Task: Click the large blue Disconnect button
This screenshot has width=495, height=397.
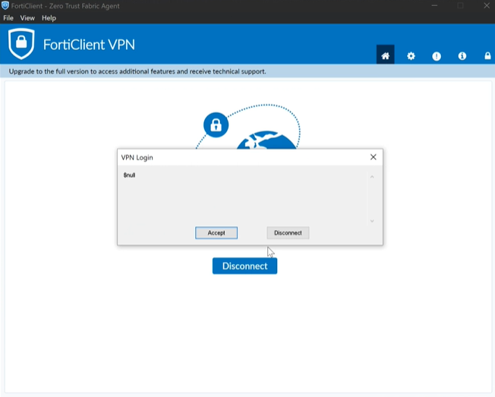Action: (x=244, y=266)
